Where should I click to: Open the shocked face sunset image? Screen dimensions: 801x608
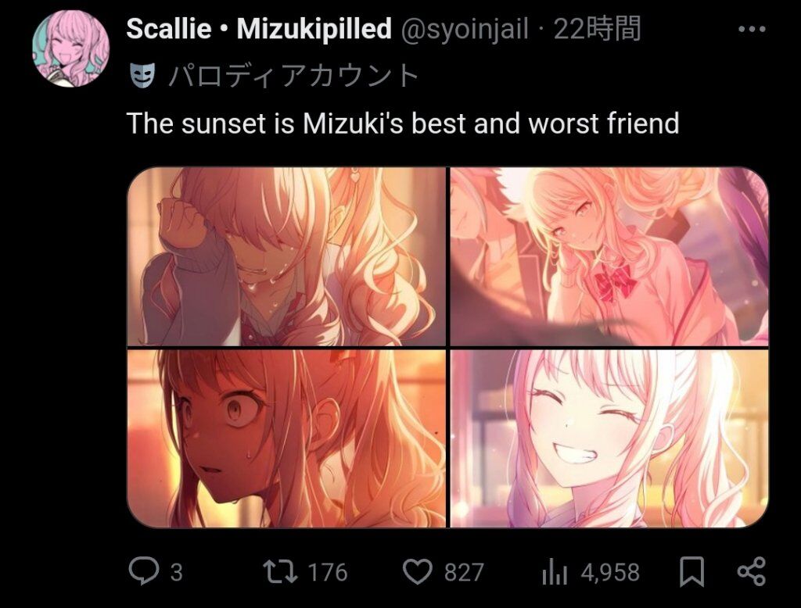[x=286, y=438]
